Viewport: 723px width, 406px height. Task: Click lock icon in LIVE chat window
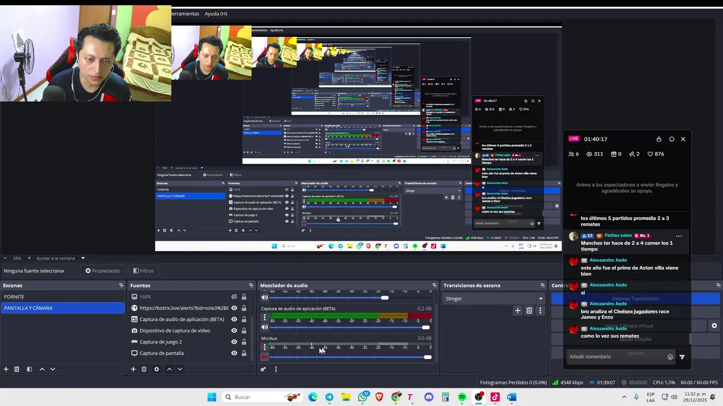[659, 139]
